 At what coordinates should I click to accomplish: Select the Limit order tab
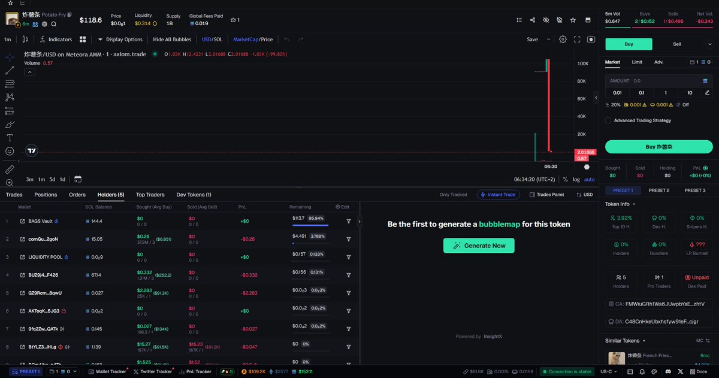637,62
